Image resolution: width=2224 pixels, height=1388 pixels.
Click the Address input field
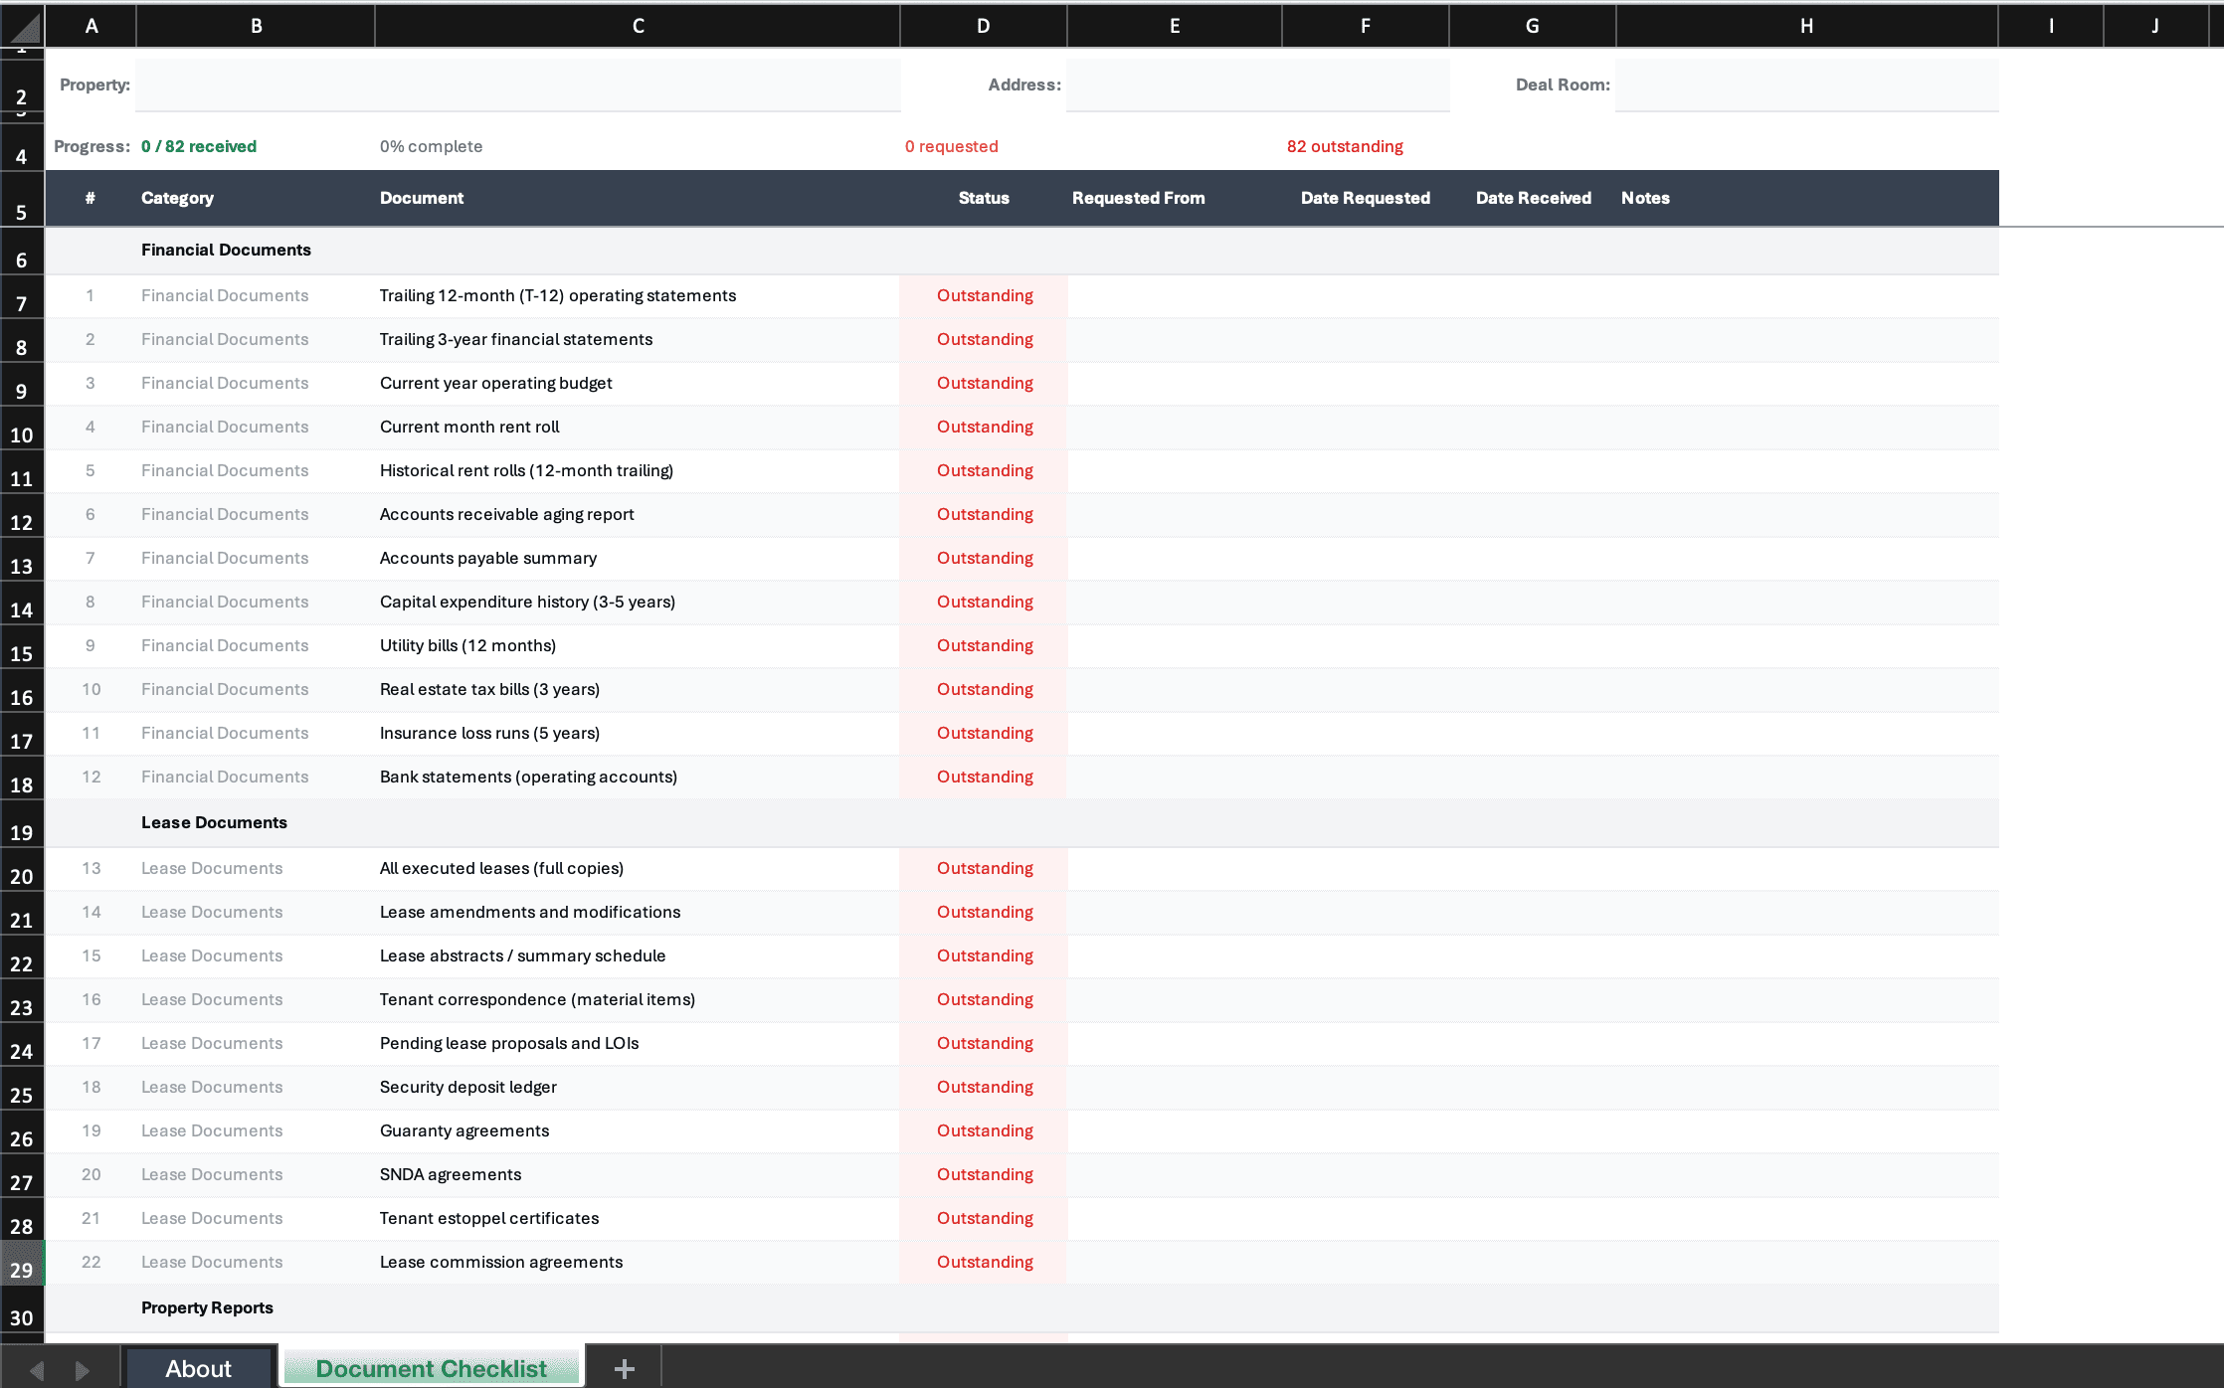tap(1257, 85)
